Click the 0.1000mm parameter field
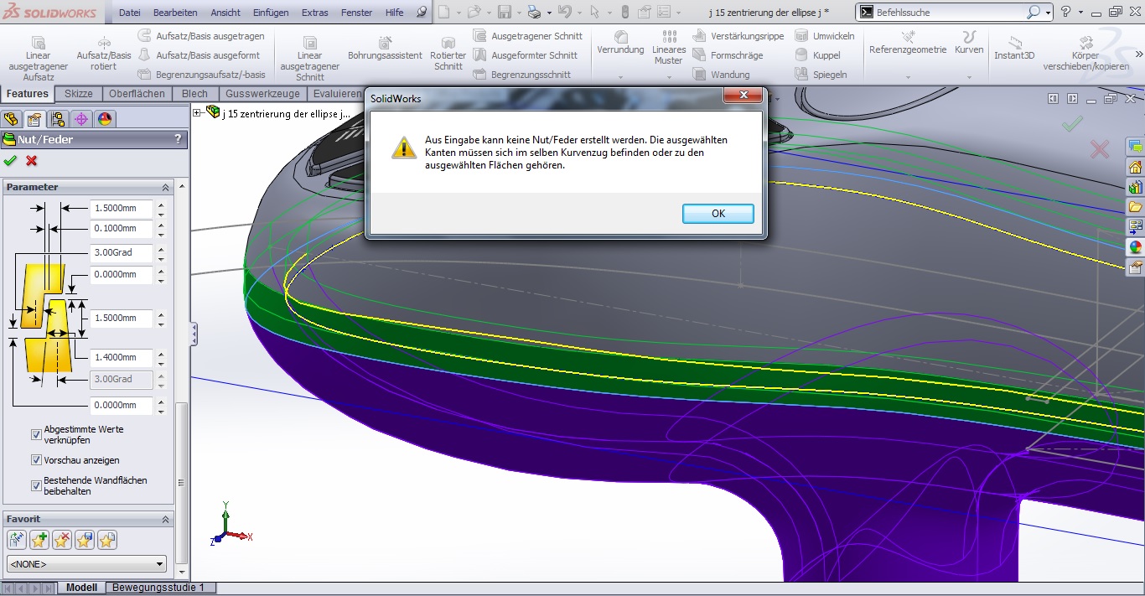This screenshot has width=1145, height=596. (122, 229)
